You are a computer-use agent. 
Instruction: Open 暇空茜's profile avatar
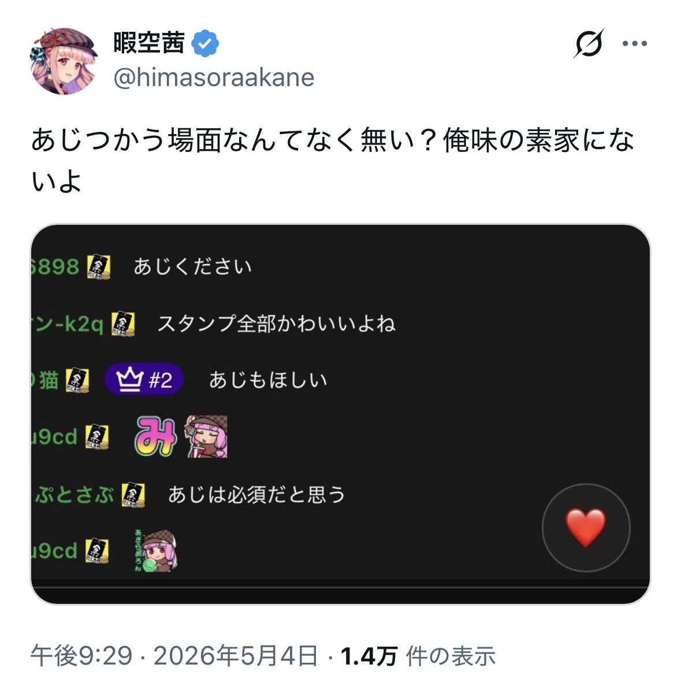pos(64,60)
